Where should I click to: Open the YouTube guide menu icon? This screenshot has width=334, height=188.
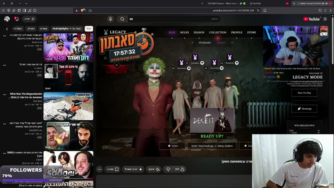325,19
